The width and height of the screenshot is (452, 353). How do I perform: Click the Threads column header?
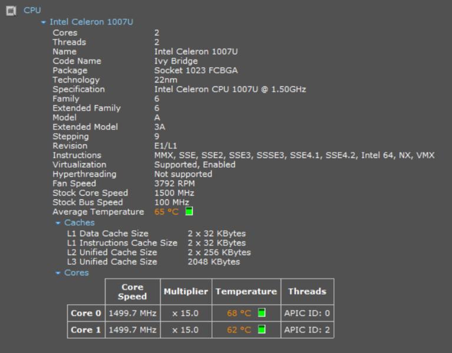(307, 292)
